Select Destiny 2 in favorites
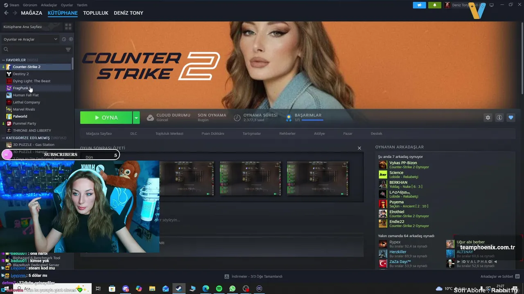The image size is (524, 294). (37, 74)
